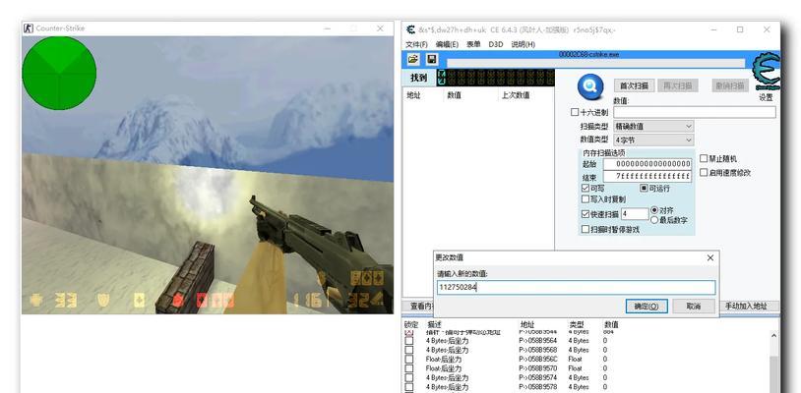The width and height of the screenshot is (801, 393).
Task: Open the D3D menu
Action: (496, 44)
